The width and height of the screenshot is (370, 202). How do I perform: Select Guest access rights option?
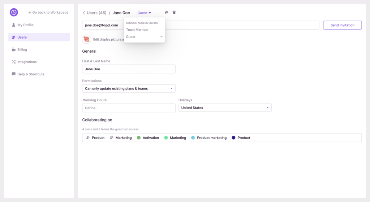(131, 37)
